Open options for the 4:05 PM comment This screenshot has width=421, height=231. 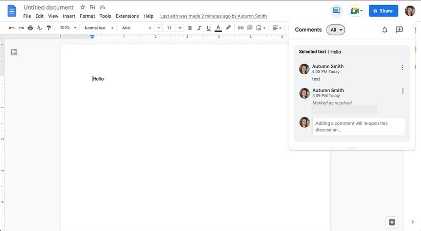tap(402, 68)
